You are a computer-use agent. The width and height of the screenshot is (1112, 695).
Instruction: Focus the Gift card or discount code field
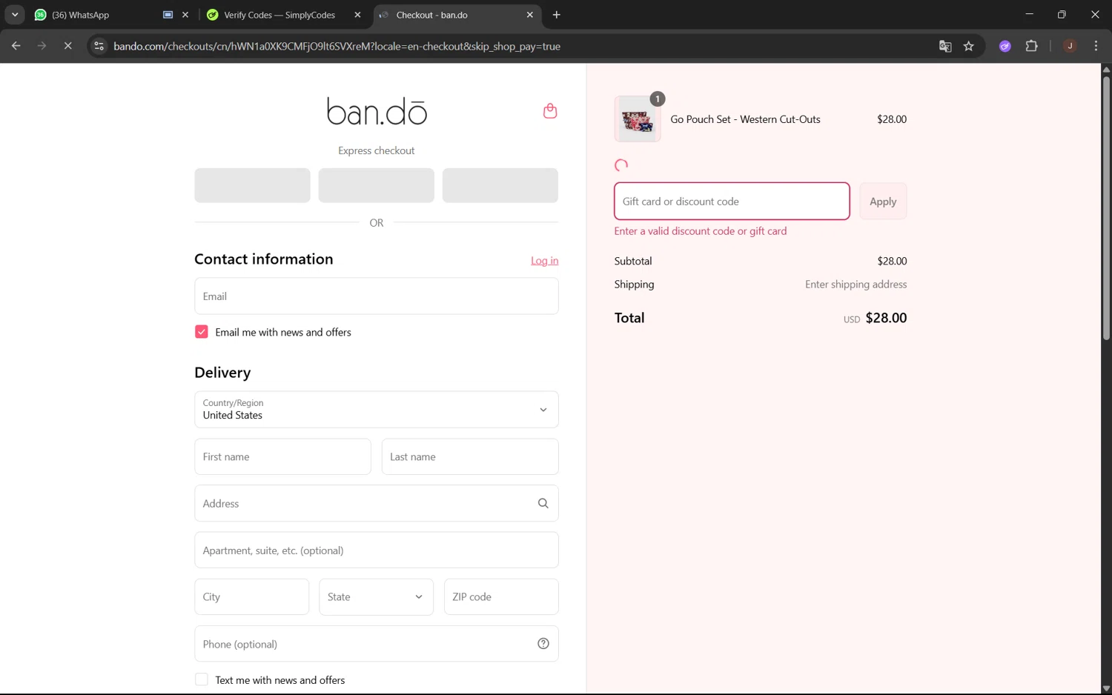(732, 202)
